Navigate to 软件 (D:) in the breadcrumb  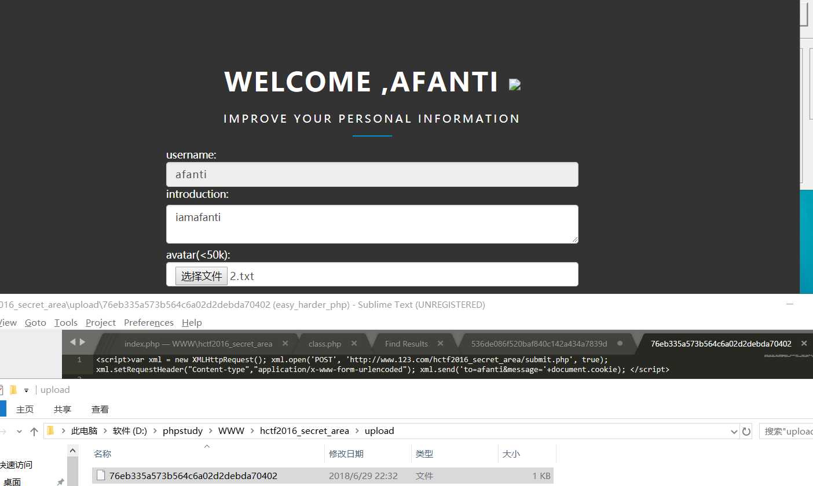pyautogui.click(x=130, y=431)
